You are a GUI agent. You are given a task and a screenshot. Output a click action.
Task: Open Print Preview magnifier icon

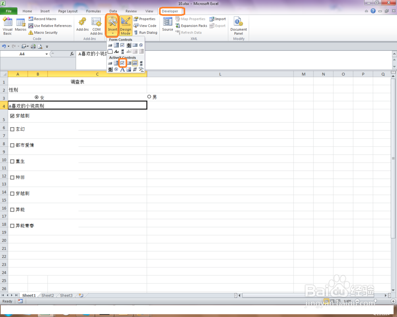[x=40, y=46]
